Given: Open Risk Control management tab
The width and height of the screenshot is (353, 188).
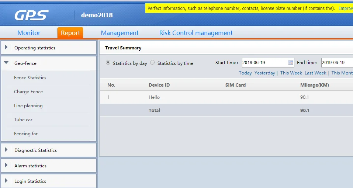Looking at the screenshot, I should 196,33.
